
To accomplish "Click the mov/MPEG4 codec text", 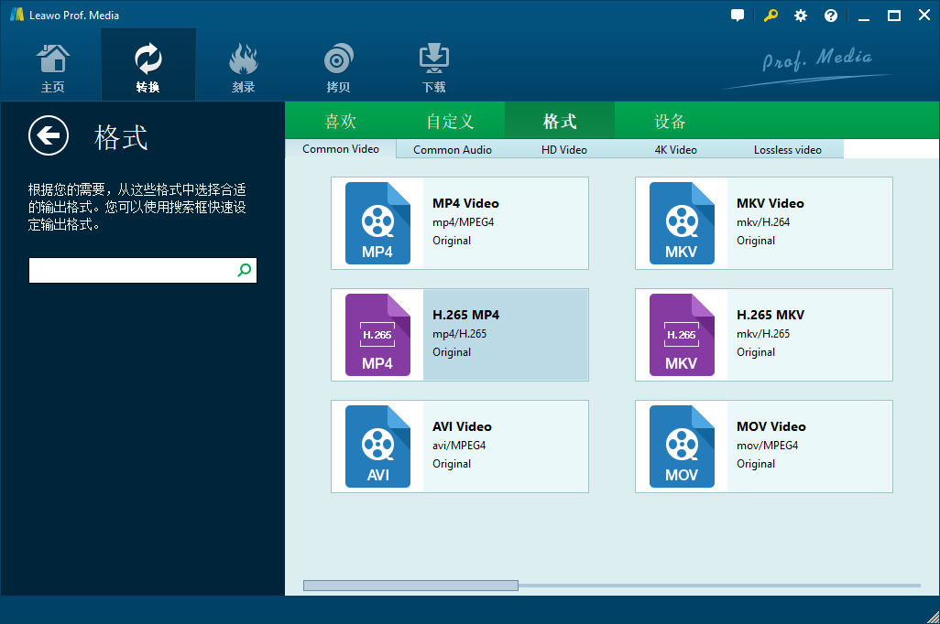I will point(768,446).
